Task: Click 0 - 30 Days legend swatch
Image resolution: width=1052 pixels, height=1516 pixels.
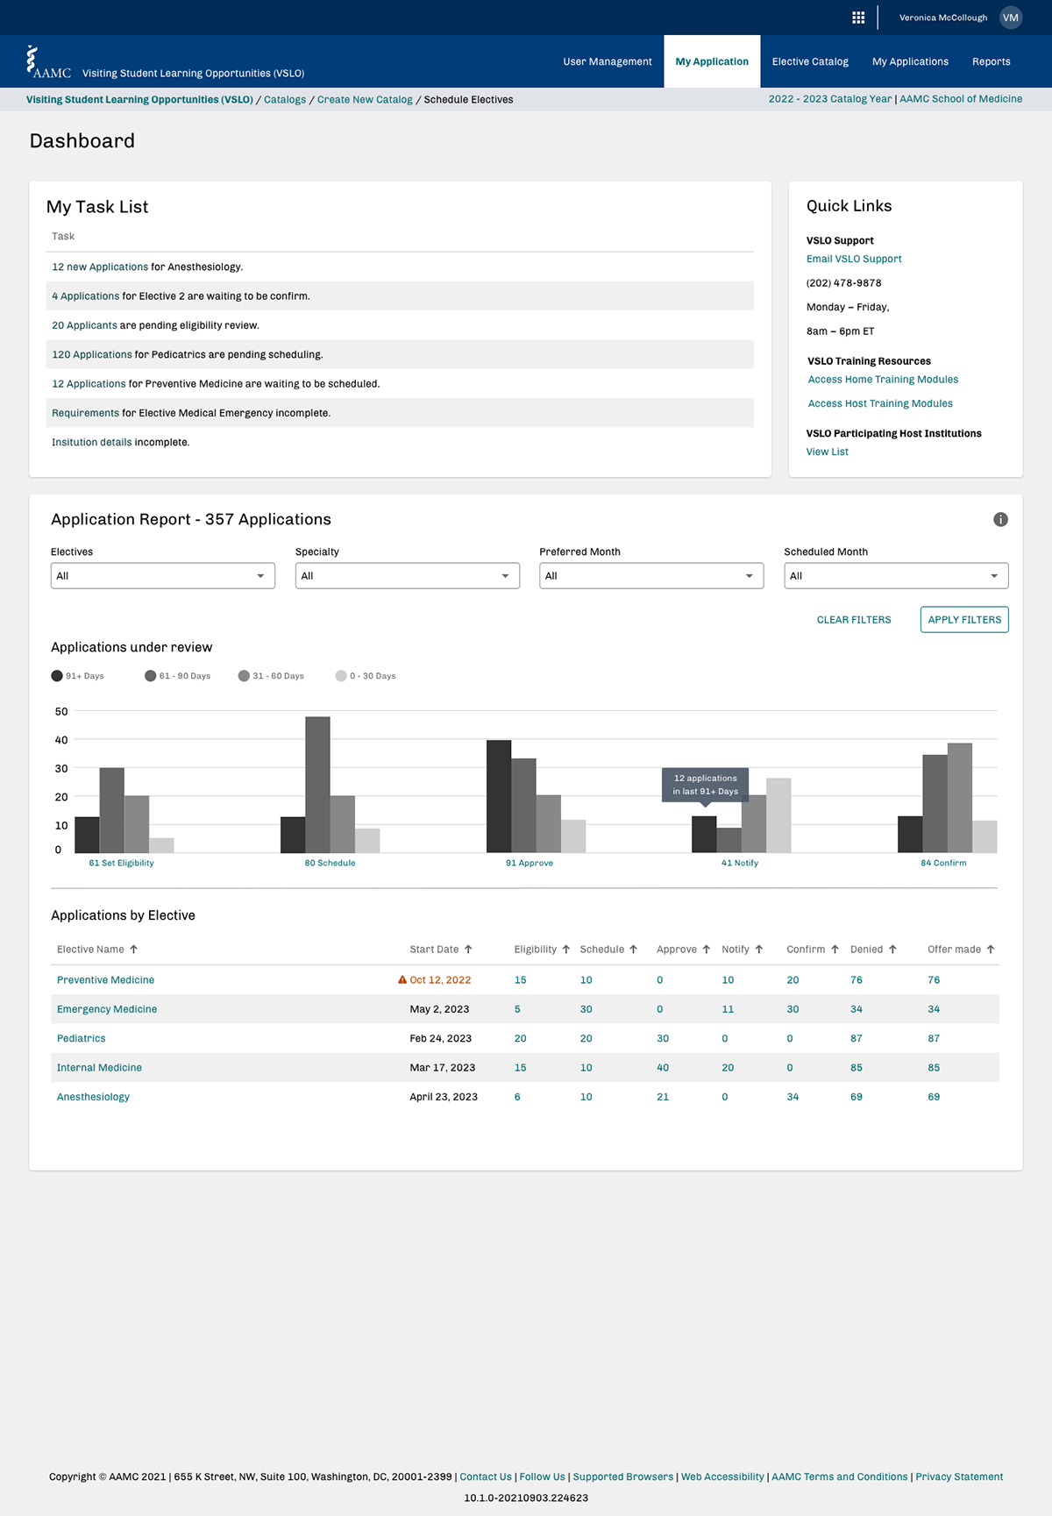Action: click(x=341, y=676)
